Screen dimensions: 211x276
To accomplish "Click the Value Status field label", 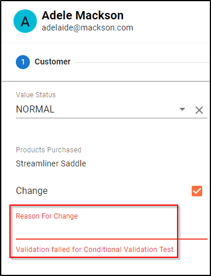I will [x=36, y=95].
